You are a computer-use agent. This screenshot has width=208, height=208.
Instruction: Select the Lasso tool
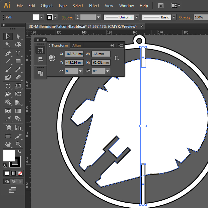pos(18,45)
